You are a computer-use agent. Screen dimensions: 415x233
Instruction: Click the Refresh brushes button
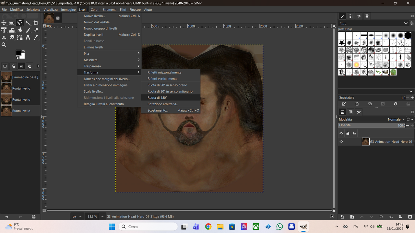click(x=395, y=104)
